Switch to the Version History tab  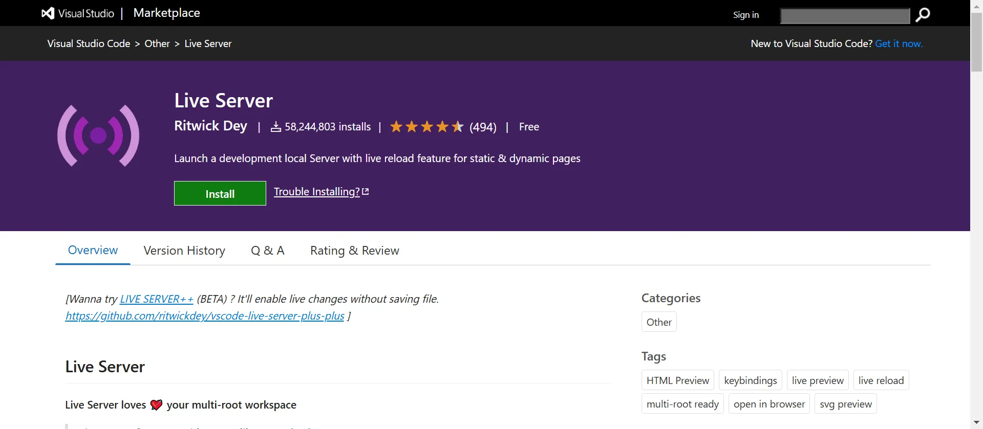coord(184,251)
